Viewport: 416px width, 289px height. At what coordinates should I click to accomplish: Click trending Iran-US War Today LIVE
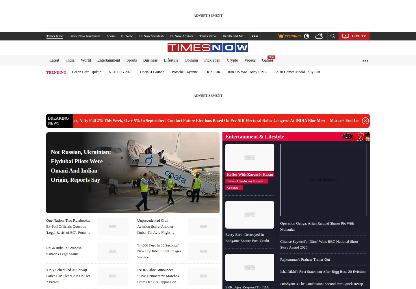[247, 72]
